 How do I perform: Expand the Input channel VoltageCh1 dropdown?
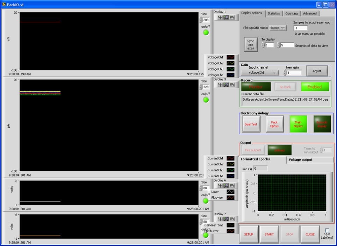coord(260,73)
